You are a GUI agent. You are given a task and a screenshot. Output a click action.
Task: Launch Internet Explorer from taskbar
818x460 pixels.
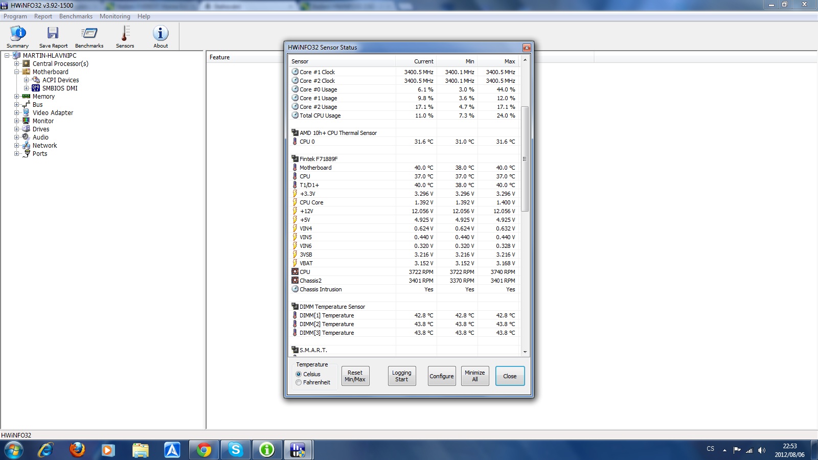45,450
